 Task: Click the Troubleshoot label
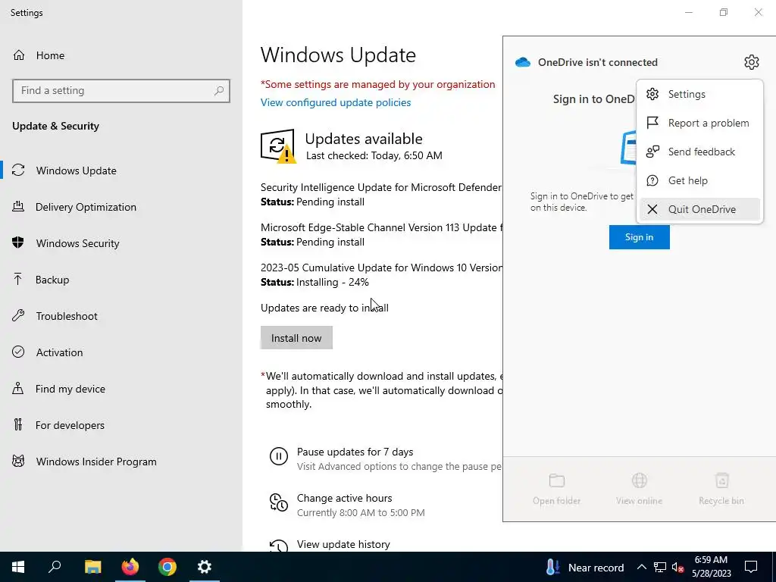67,316
